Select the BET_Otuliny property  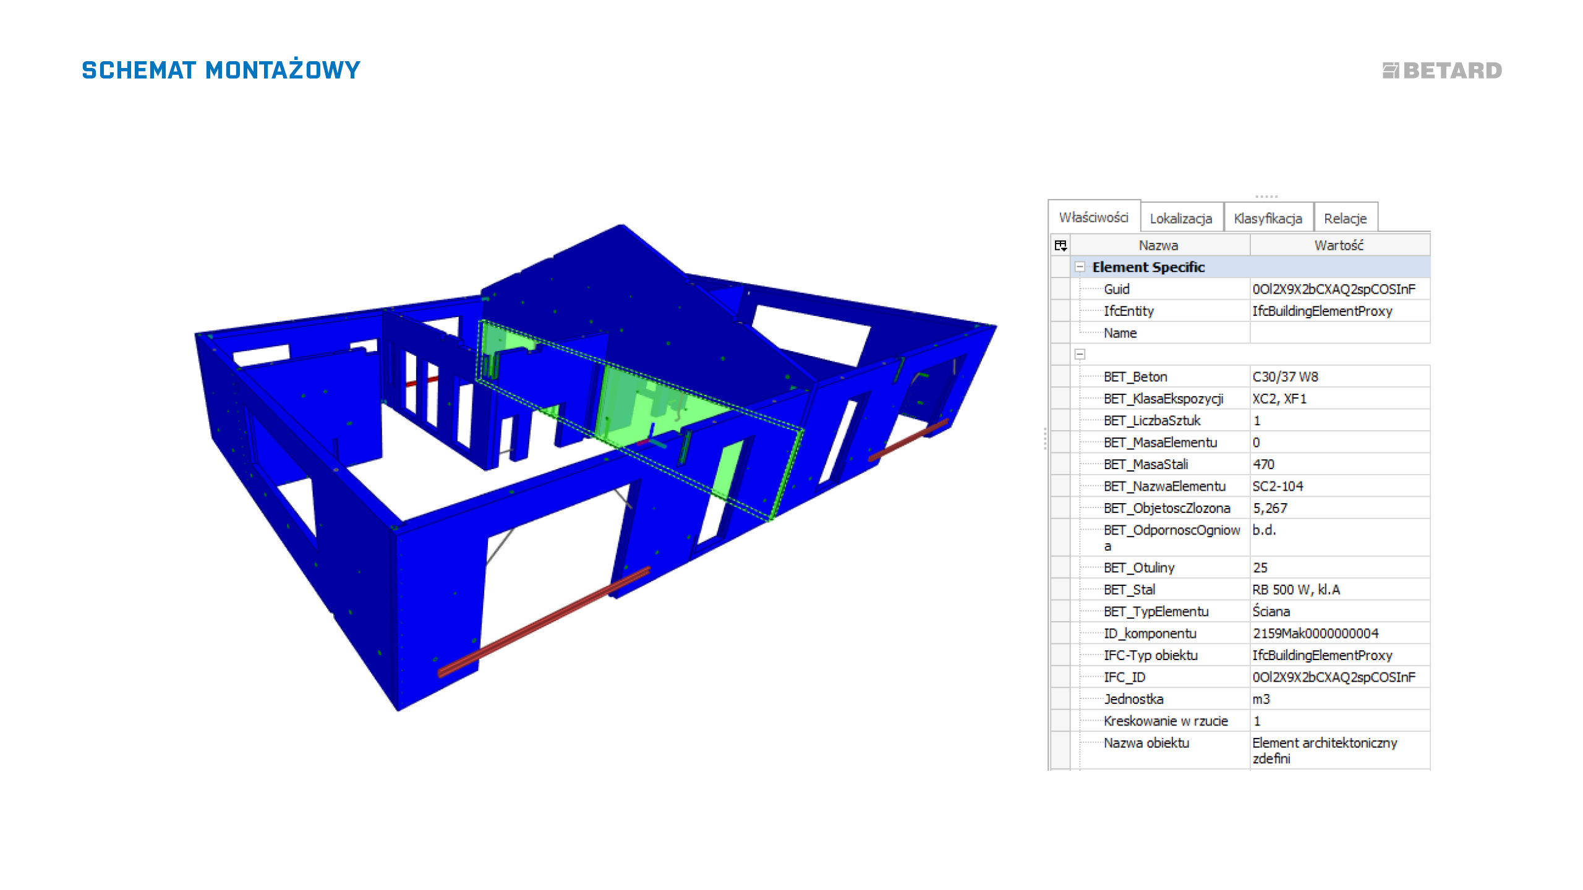(x=1139, y=568)
